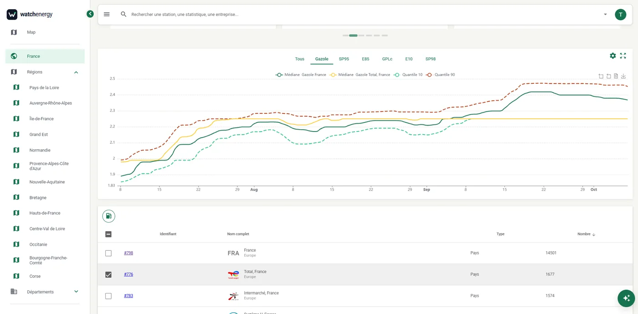Toggle the Quantile 90 legend series
This screenshot has width=638, height=314.
(440, 75)
